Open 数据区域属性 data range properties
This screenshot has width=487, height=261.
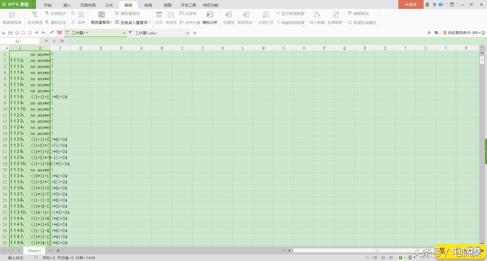362,23
